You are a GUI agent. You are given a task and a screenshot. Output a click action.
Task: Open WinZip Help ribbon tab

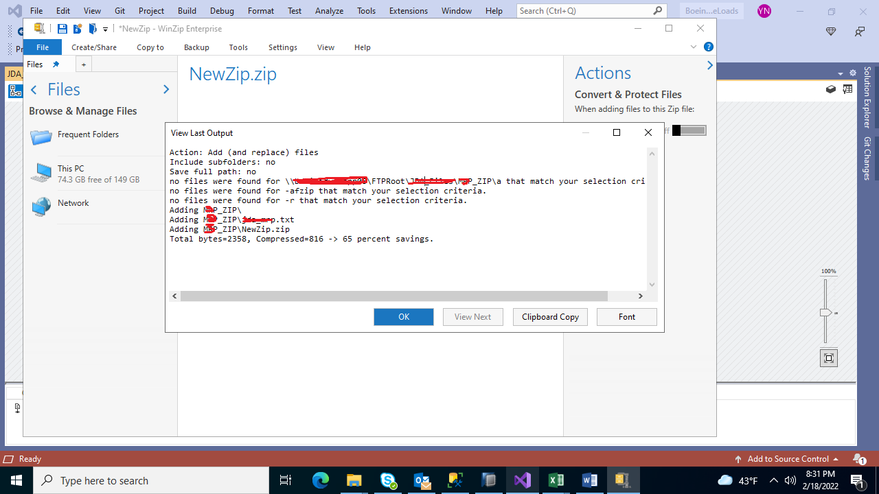tap(363, 47)
